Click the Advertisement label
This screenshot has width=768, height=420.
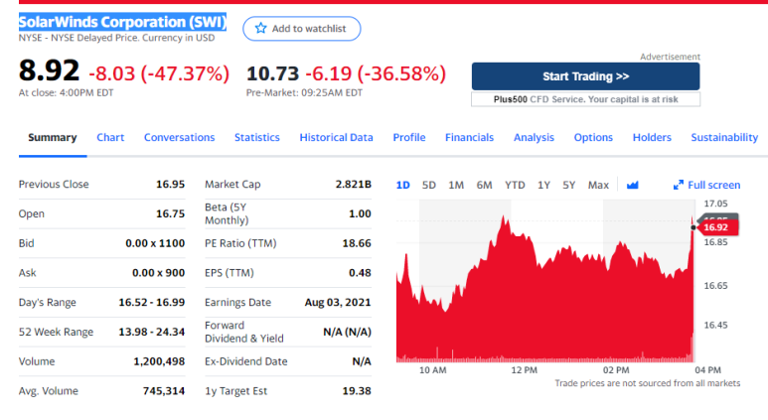(670, 57)
